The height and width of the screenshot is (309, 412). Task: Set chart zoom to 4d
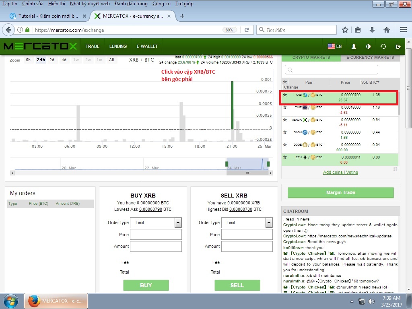click(64, 60)
